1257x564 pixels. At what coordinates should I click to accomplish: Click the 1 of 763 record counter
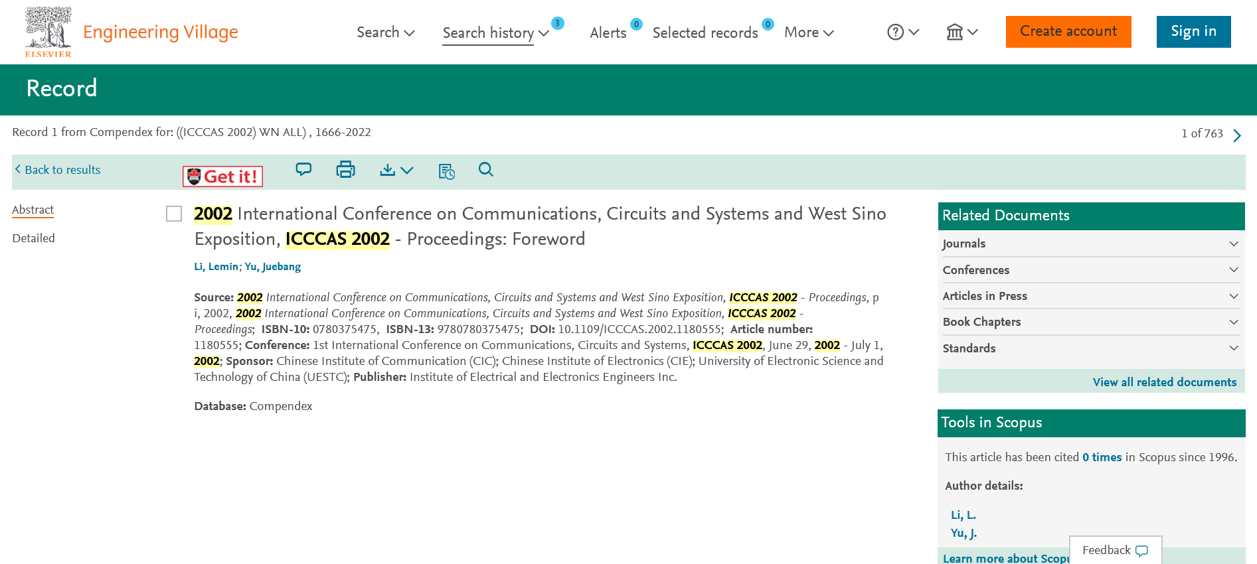click(x=1202, y=133)
